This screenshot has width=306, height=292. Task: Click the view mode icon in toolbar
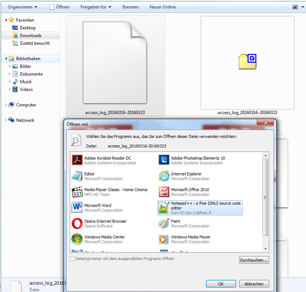click(295, 7)
